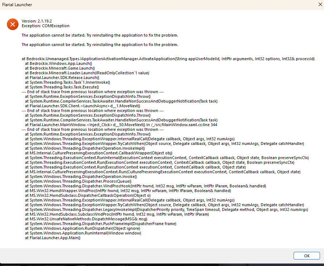Select the 'Version: 2.1.19.2' line
Image resolution: width=324 pixels, height=266 pixels.
tap(37, 21)
